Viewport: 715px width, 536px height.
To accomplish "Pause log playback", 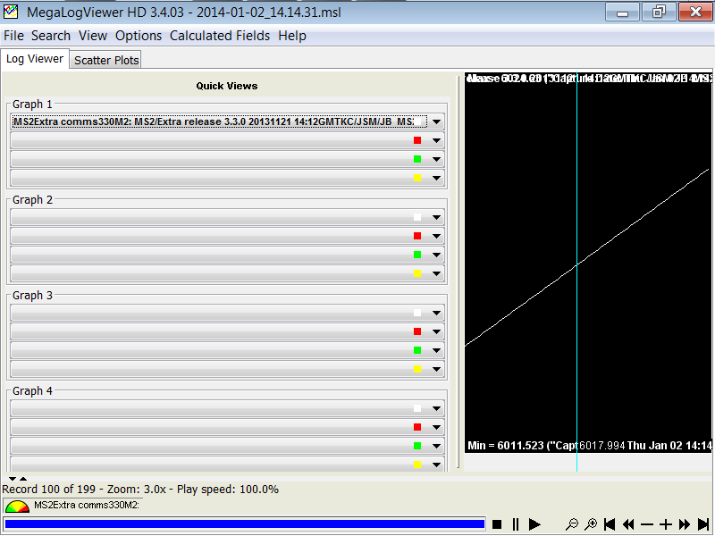I will click(516, 524).
